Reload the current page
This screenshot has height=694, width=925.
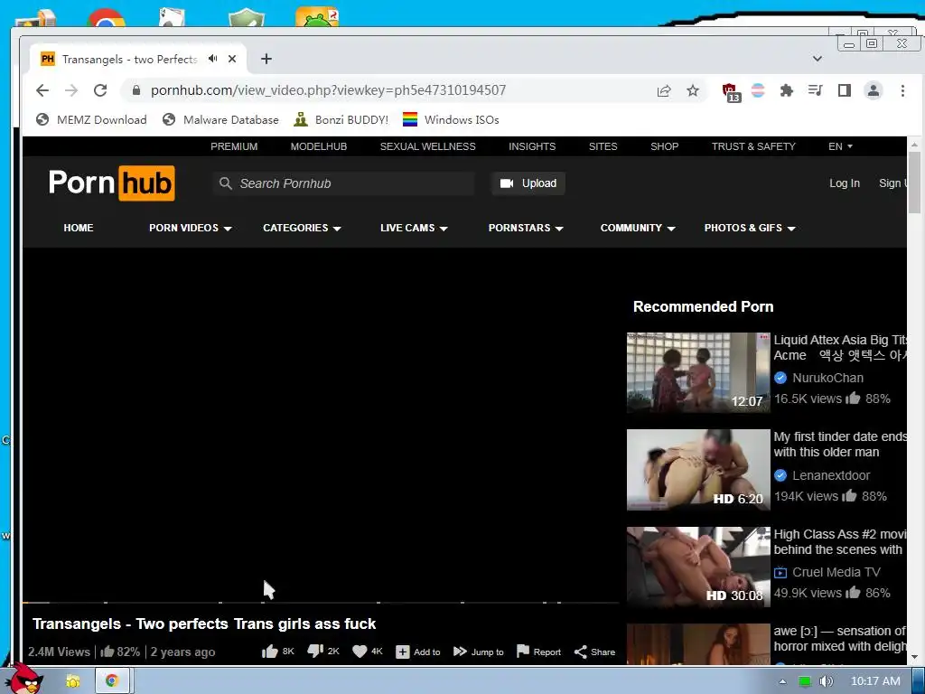(x=100, y=90)
